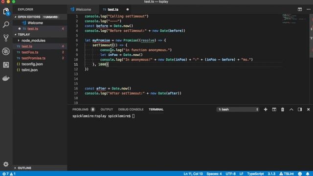Open test.ts in Open Editors list
The height and width of the screenshot is (176, 313).
coord(40,29)
